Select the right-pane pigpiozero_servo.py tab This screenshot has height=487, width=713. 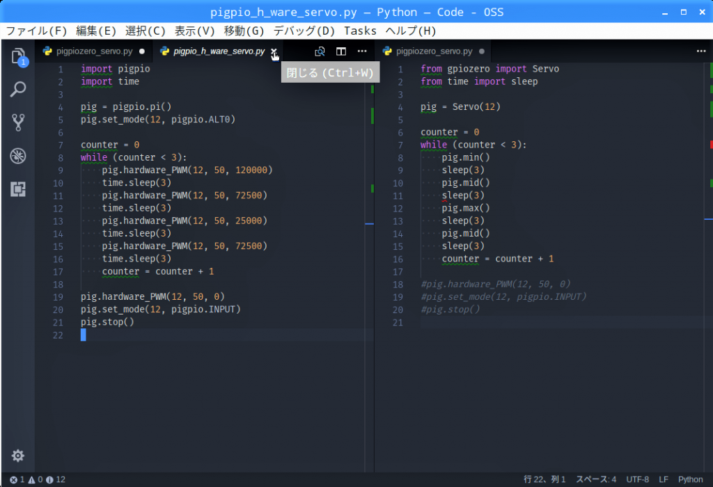coord(433,51)
